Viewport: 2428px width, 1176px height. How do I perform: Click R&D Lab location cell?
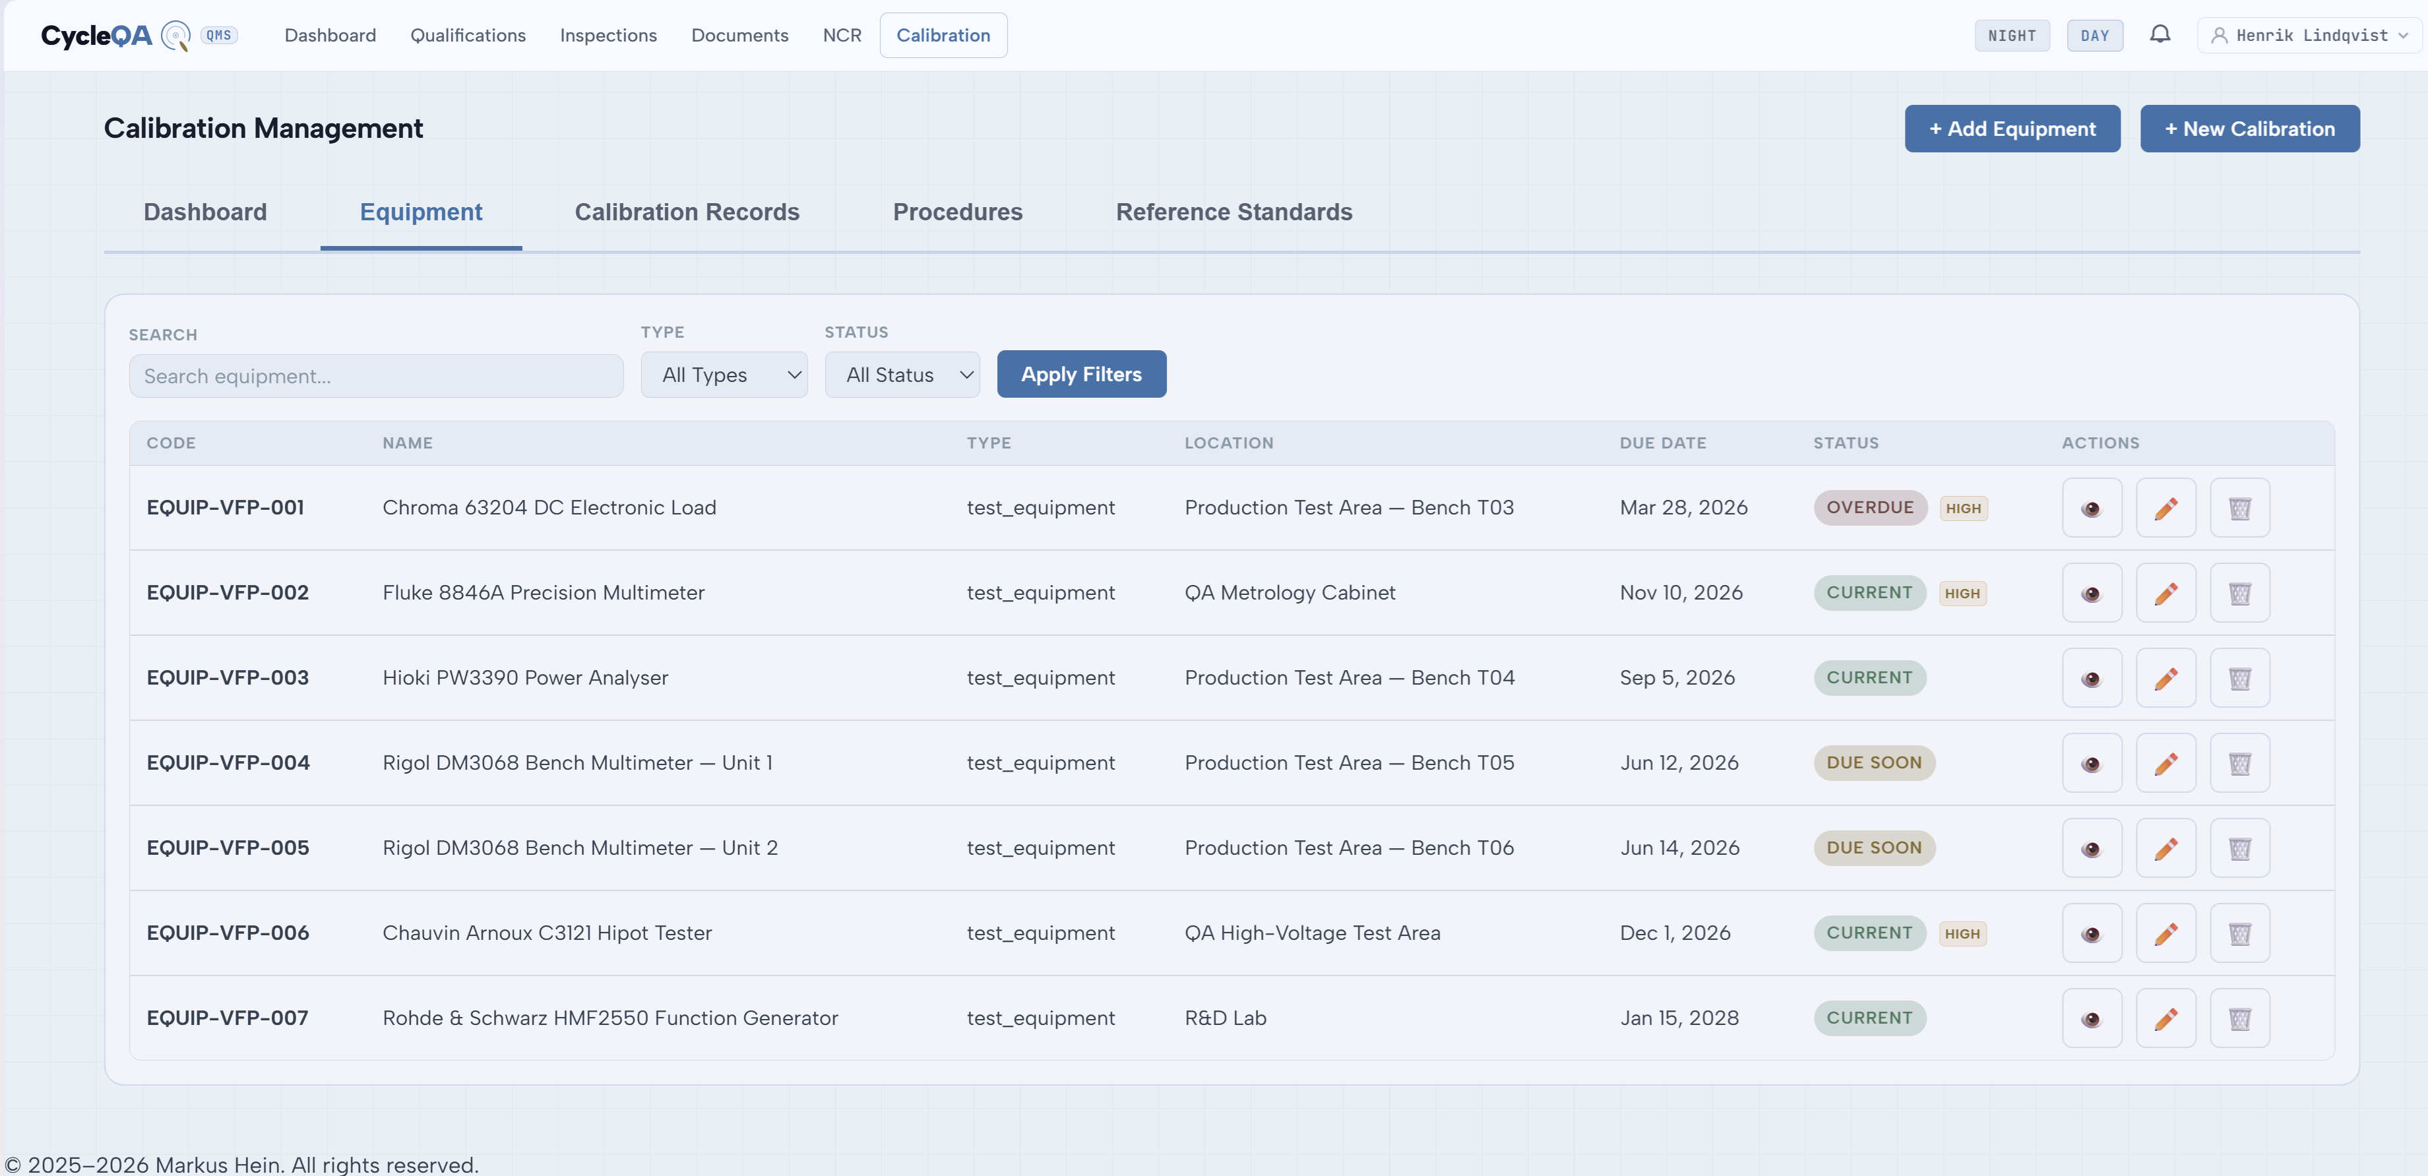point(1226,1018)
